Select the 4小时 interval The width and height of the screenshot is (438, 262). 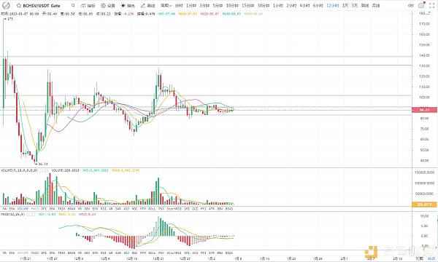[x=304, y=5]
